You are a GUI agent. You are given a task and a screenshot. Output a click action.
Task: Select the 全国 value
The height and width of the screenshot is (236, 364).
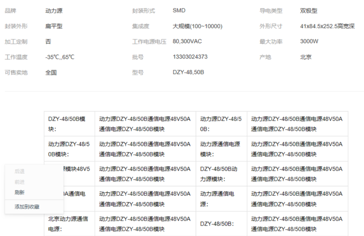(51, 72)
